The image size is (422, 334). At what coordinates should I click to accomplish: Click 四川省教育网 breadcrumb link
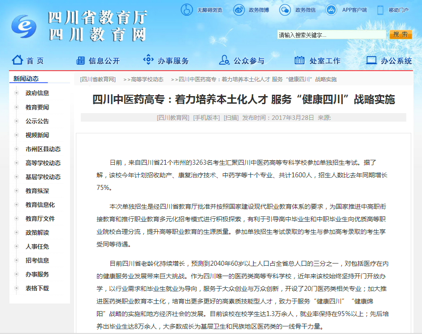pos(98,79)
